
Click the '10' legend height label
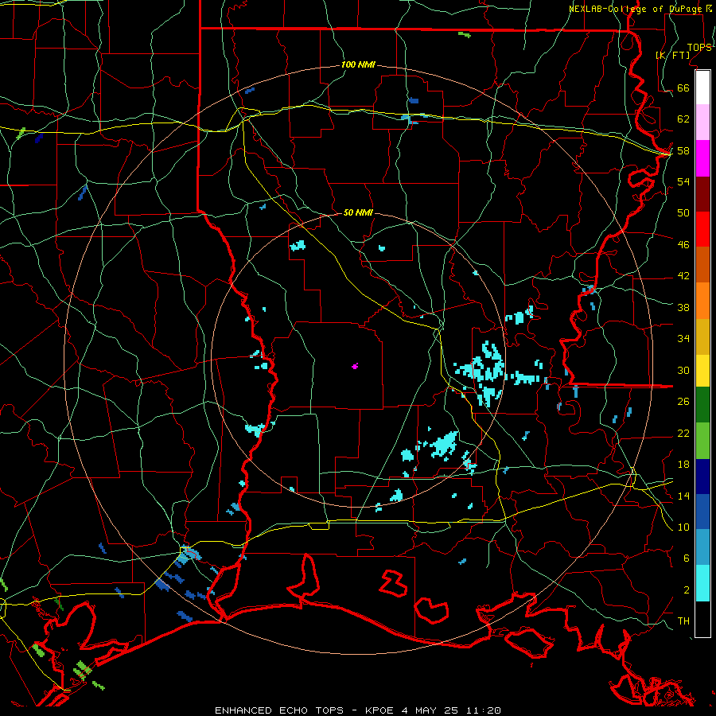tap(683, 527)
